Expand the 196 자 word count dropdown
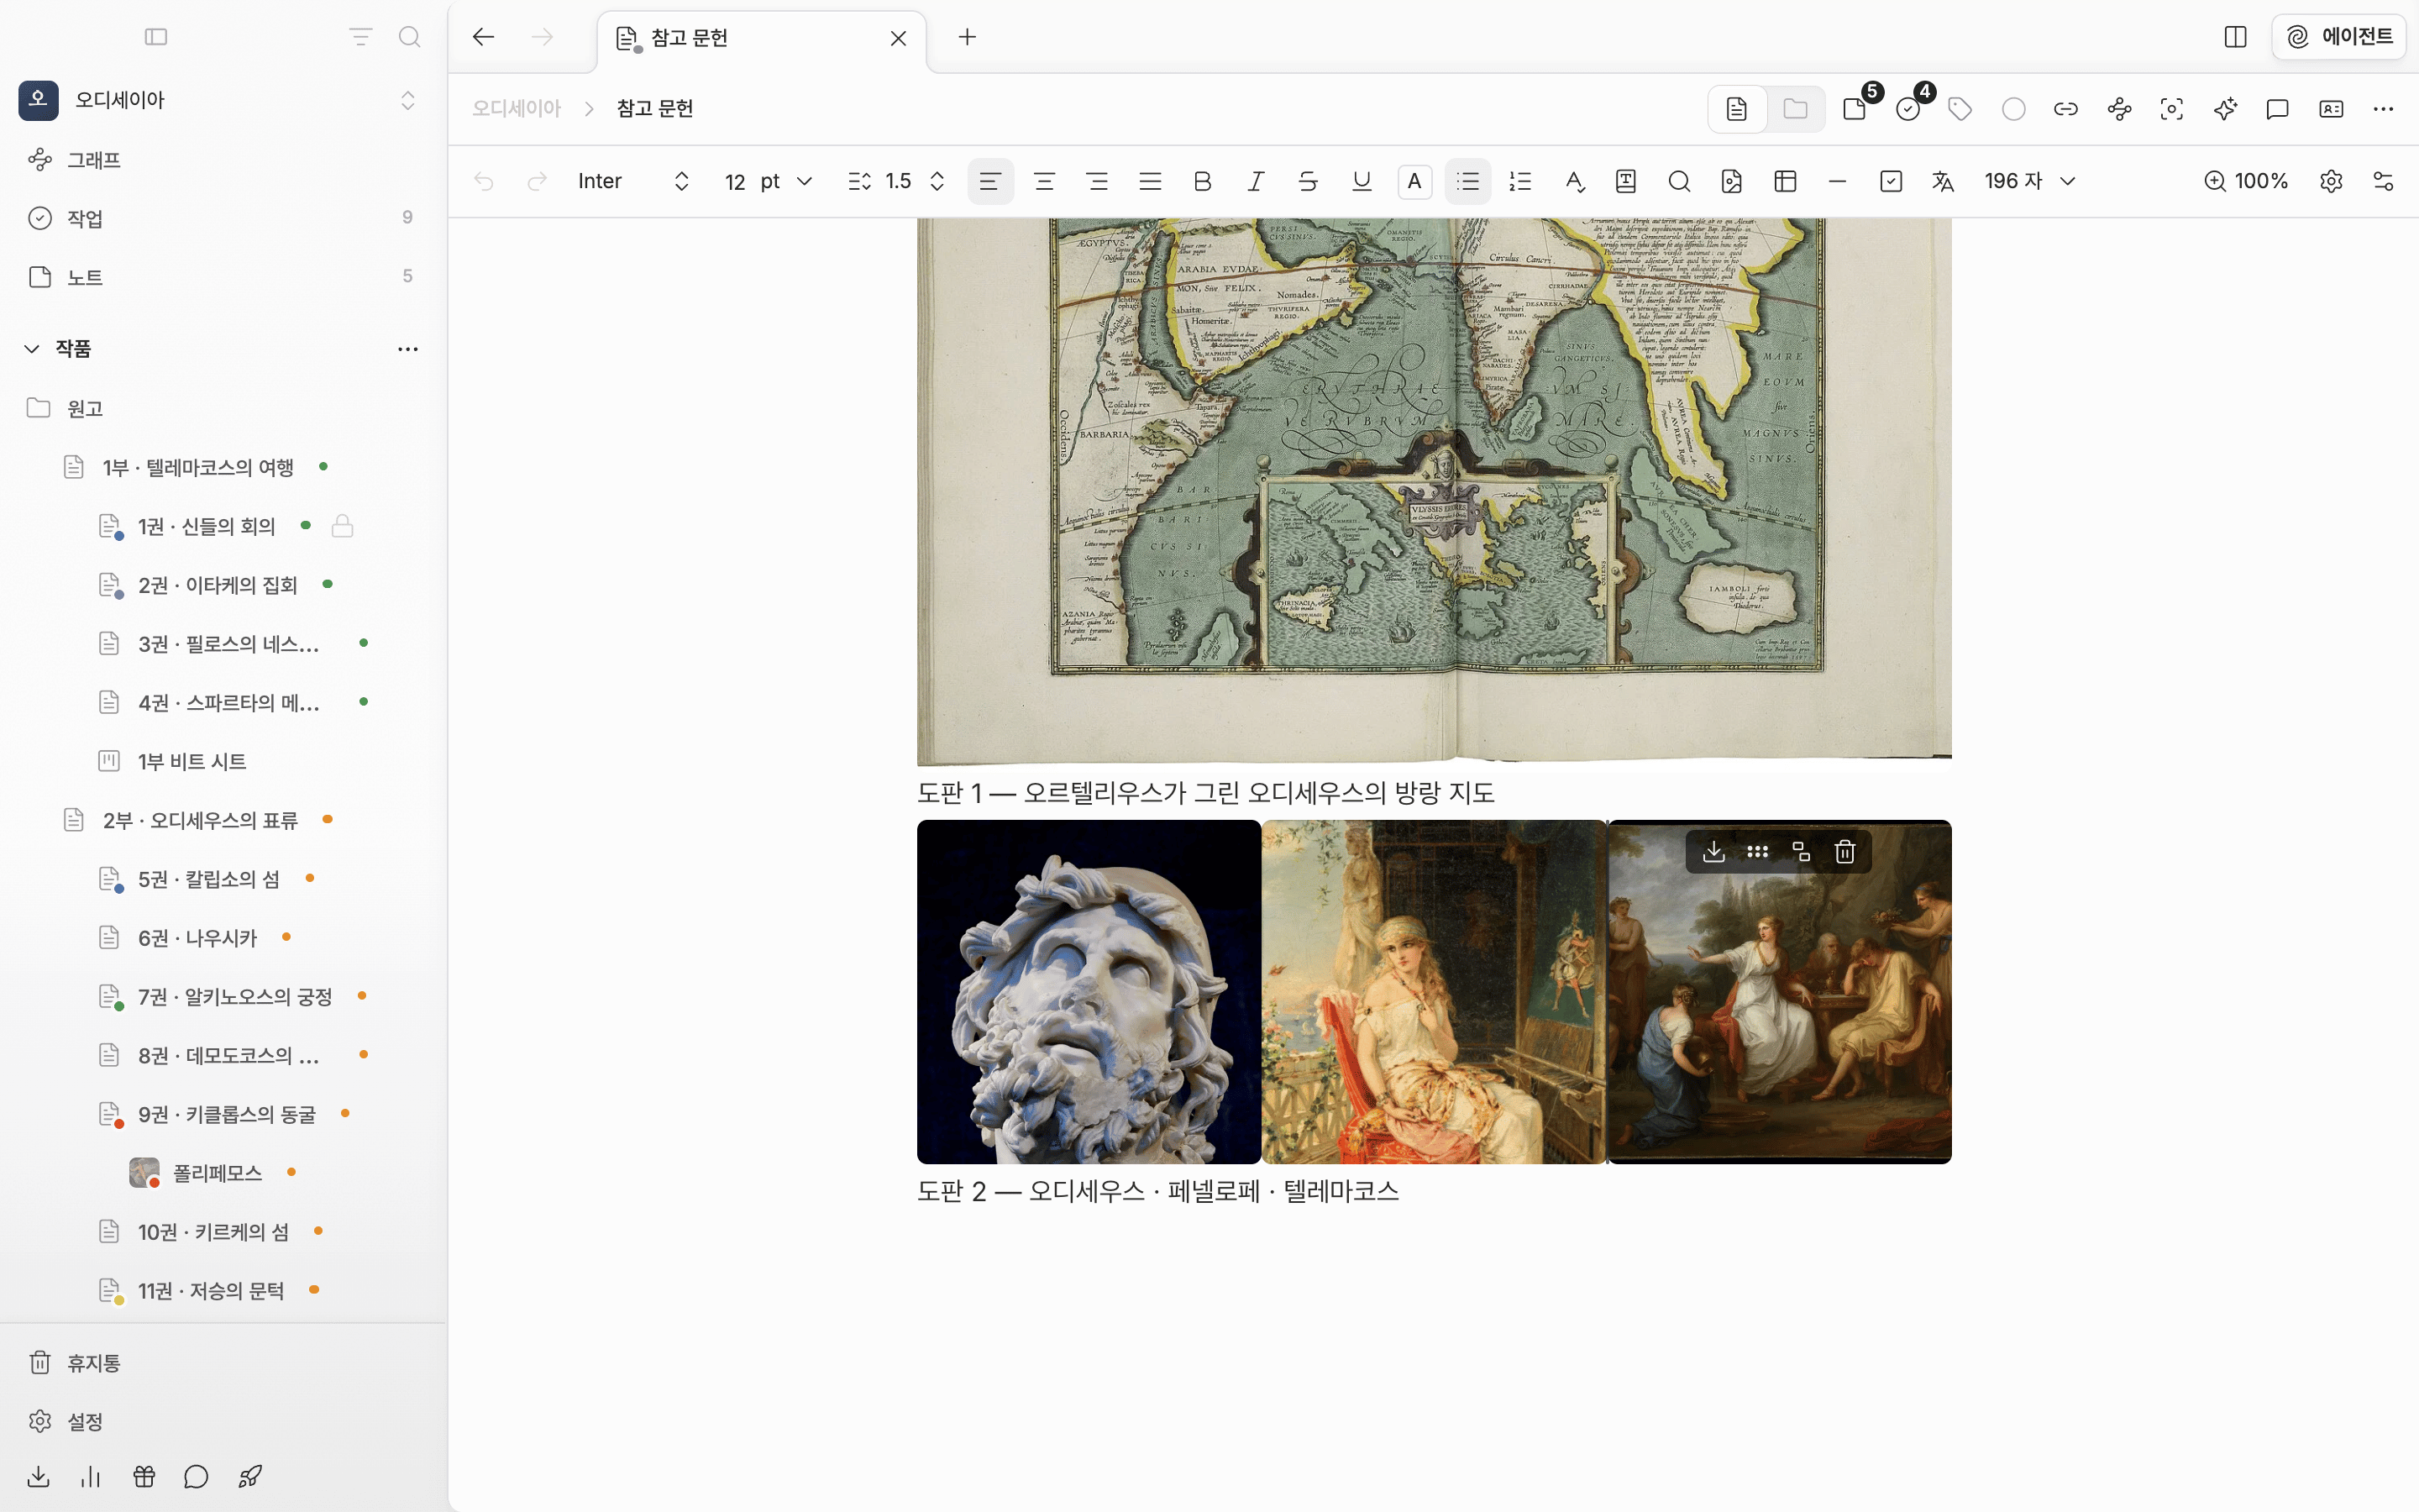The height and width of the screenshot is (1512, 2419). [x=2029, y=181]
